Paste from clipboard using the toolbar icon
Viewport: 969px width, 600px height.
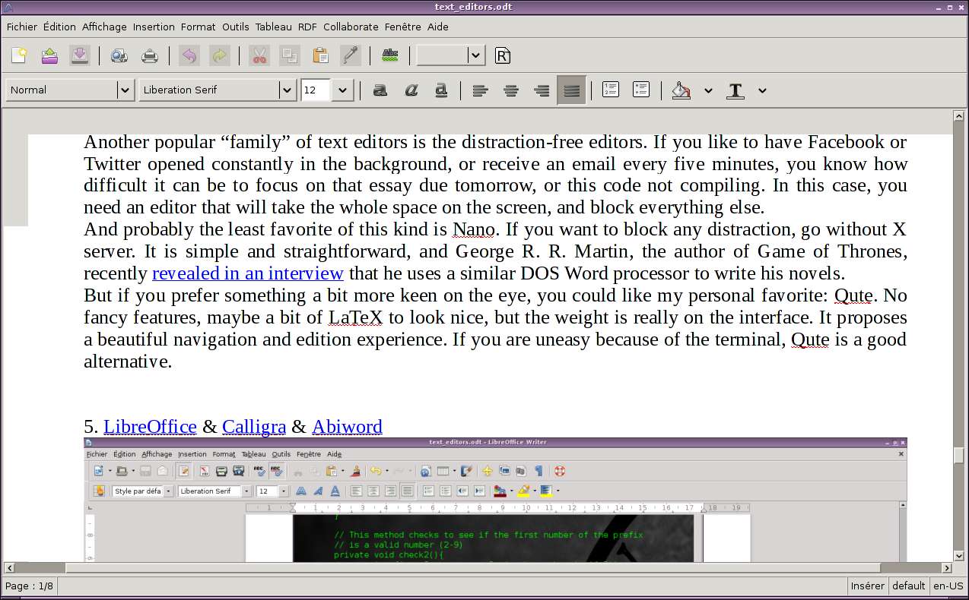[320, 55]
